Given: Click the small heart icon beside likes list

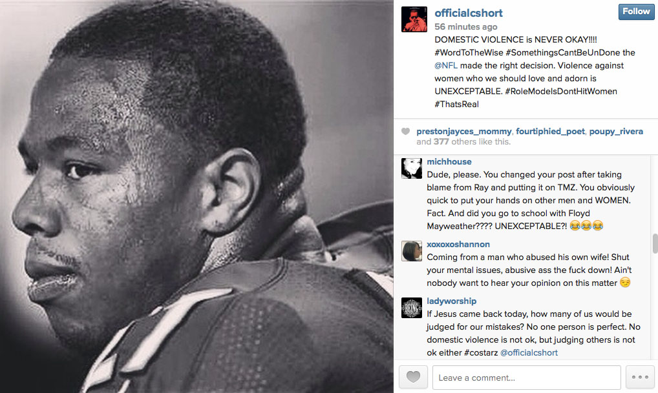Looking at the screenshot, I should (405, 132).
